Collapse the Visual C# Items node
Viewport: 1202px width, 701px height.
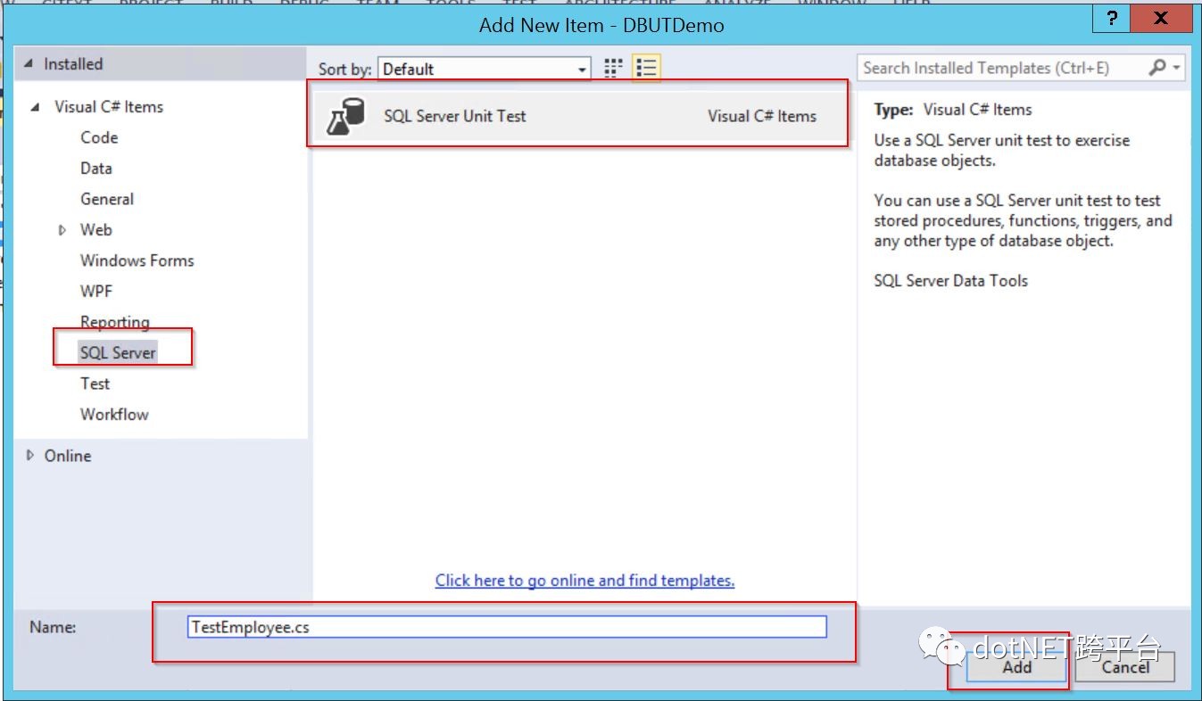36,107
